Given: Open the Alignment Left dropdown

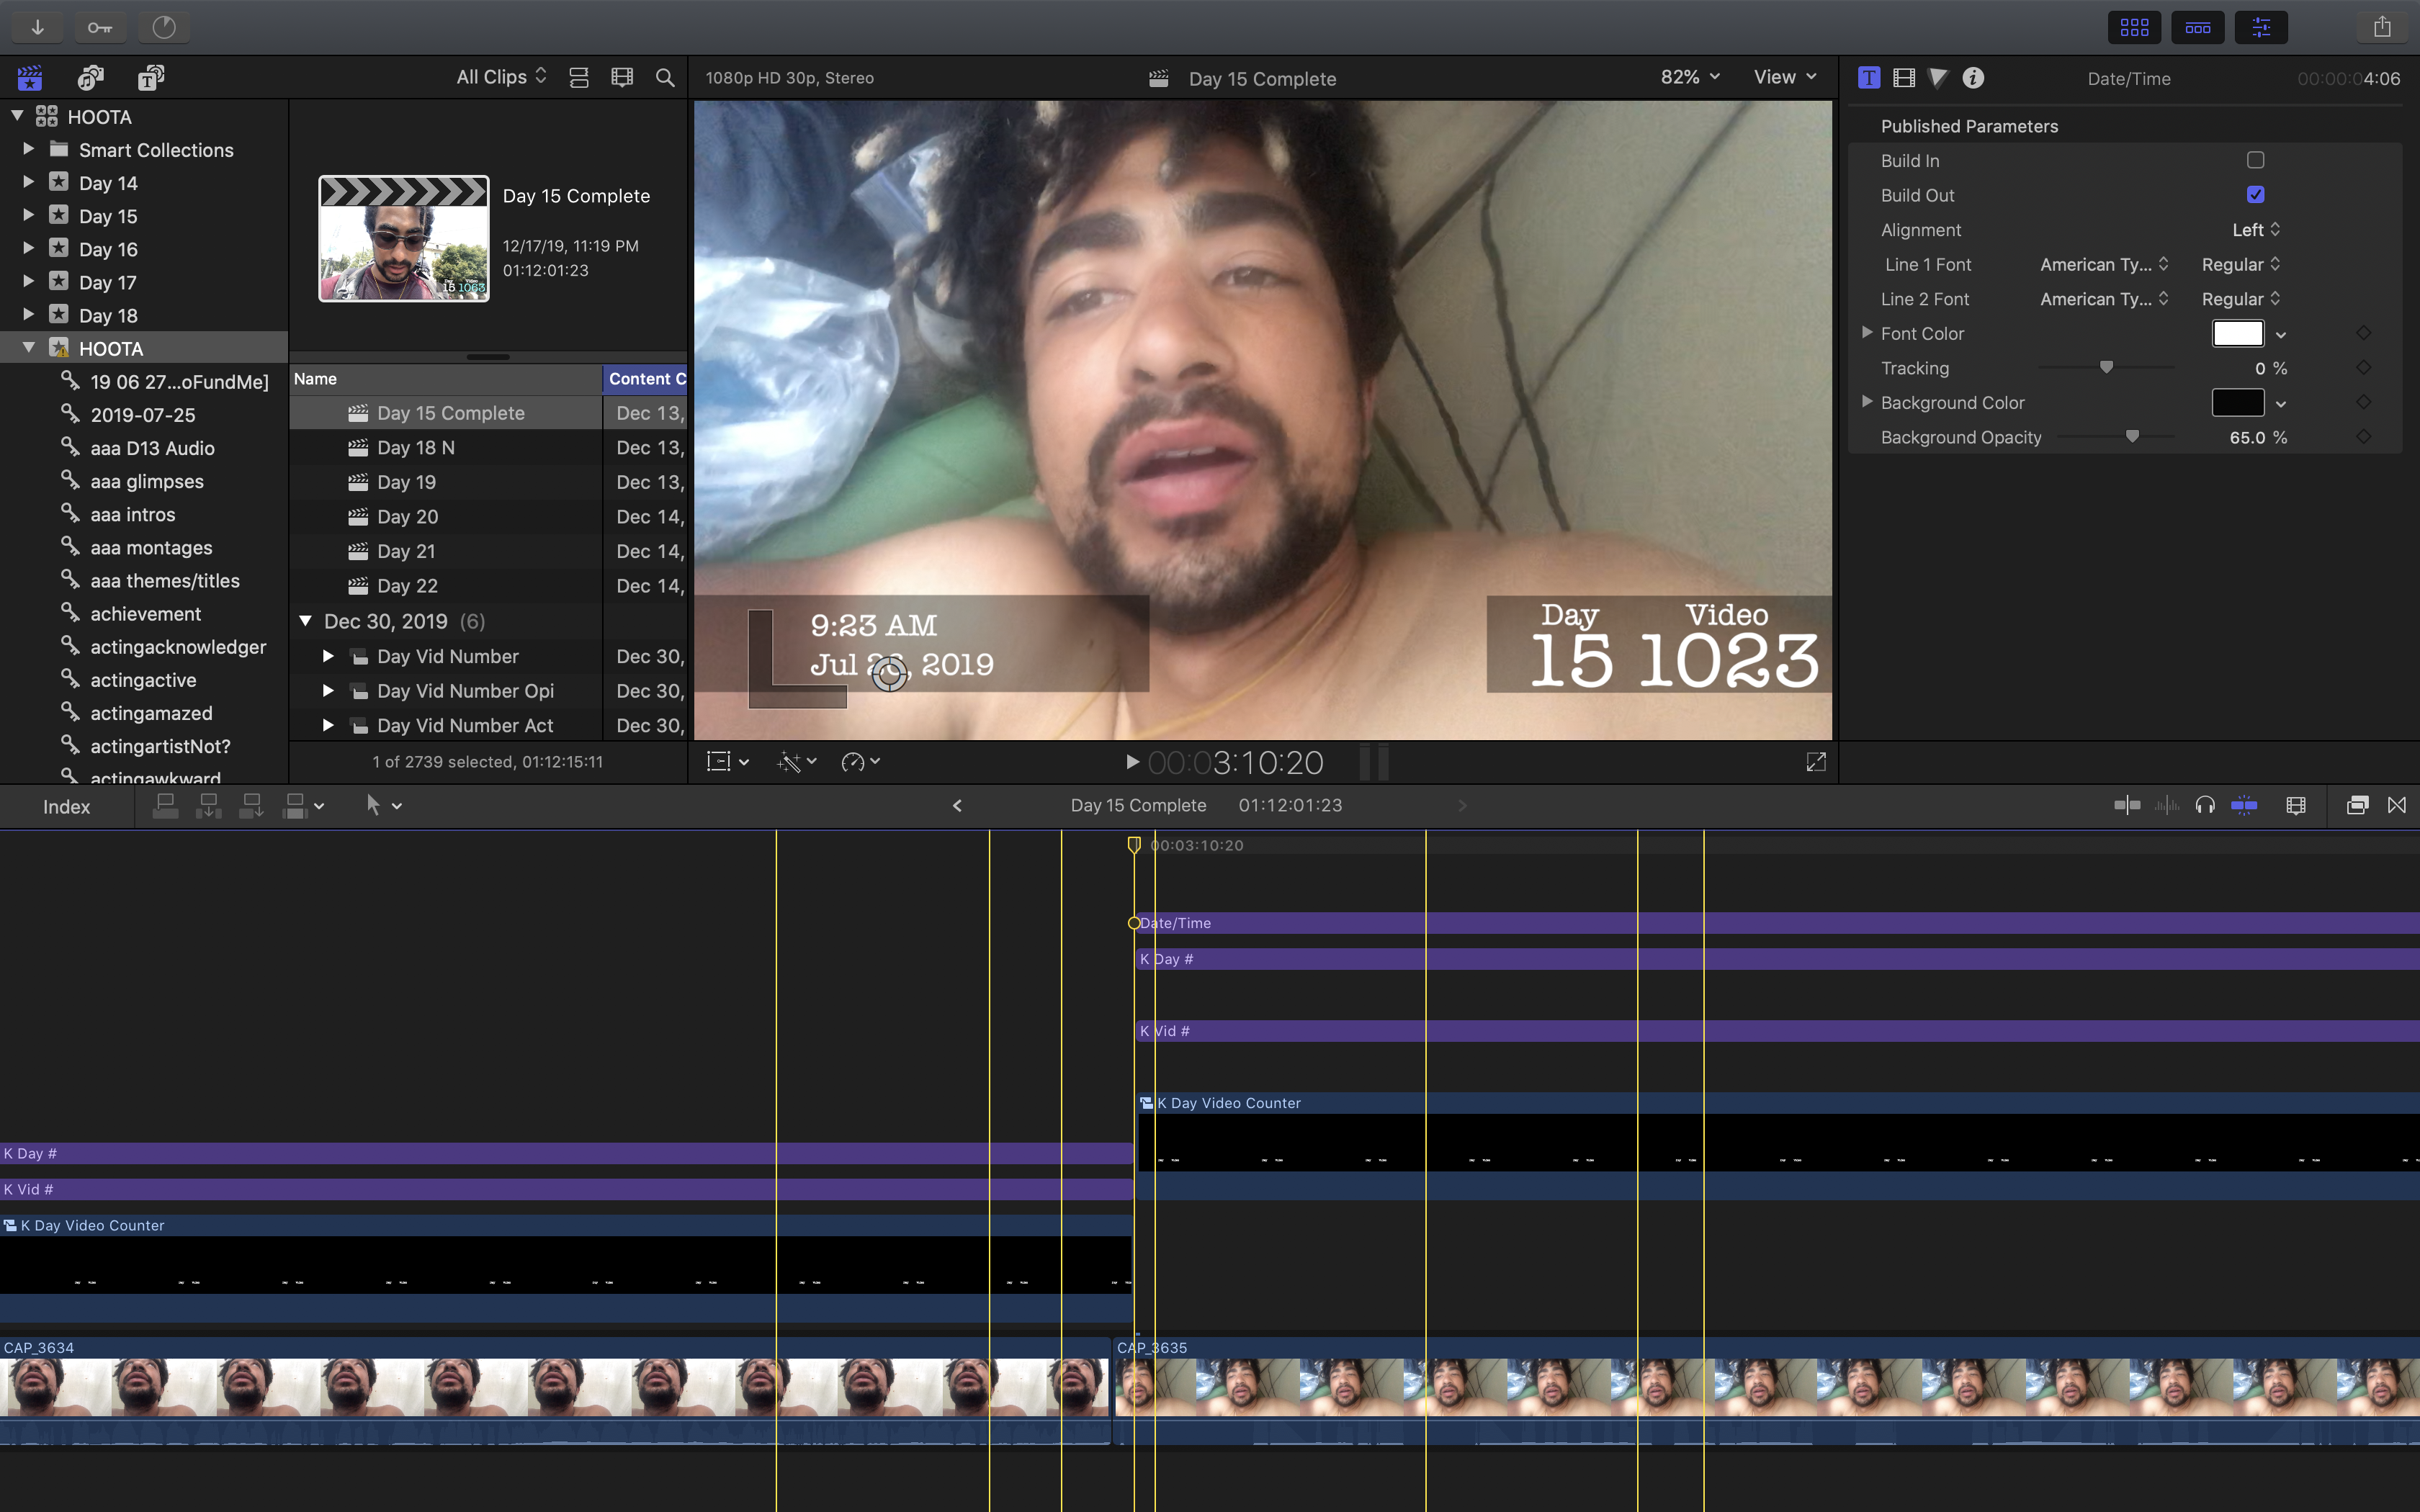Looking at the screenshot, I should [2255, 230].
